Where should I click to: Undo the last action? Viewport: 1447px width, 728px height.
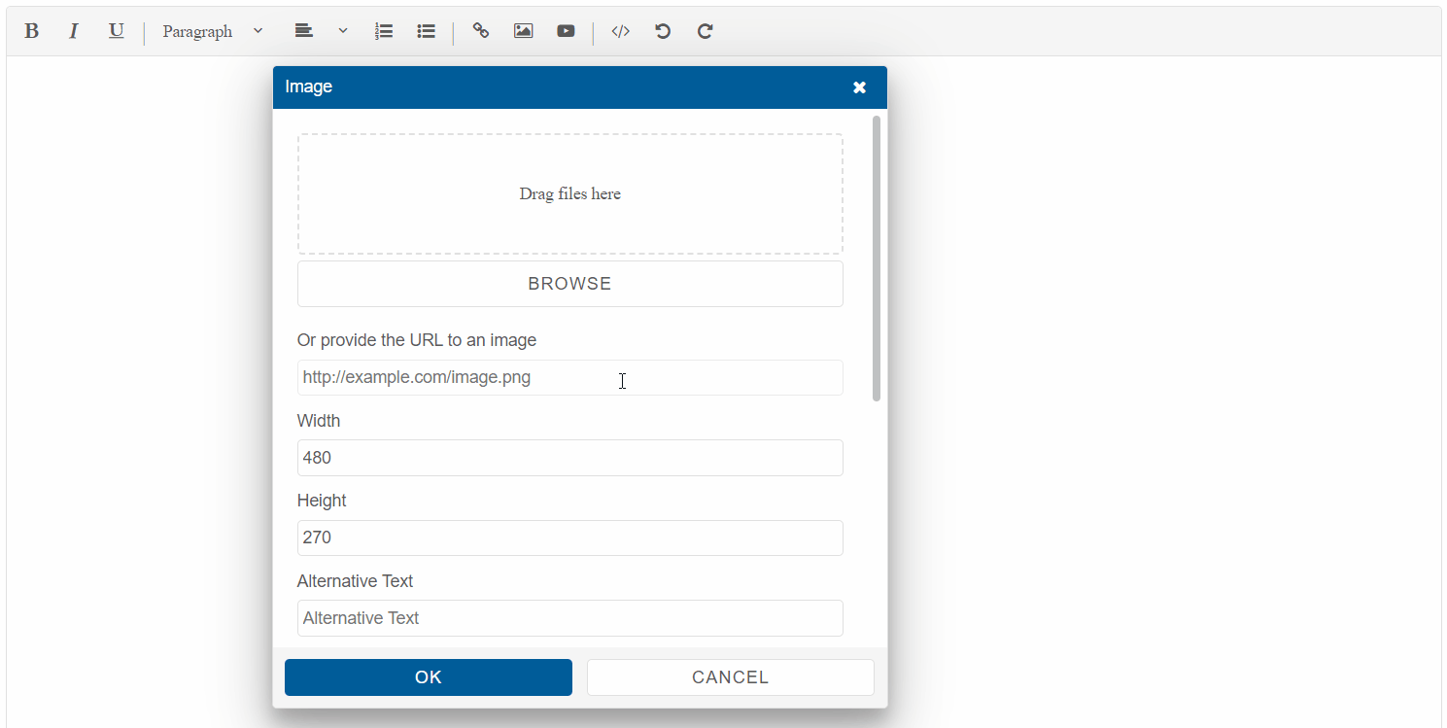point(663,31)
